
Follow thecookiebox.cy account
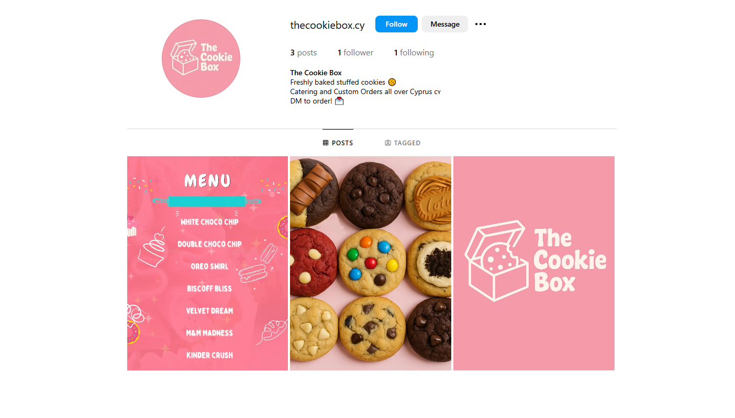click(x=396, y=24)
